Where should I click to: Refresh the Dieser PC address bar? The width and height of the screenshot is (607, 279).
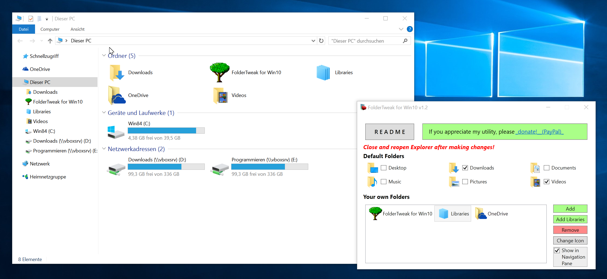(x=321, y=41)
